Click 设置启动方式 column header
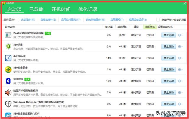 [x=165, y=27]
